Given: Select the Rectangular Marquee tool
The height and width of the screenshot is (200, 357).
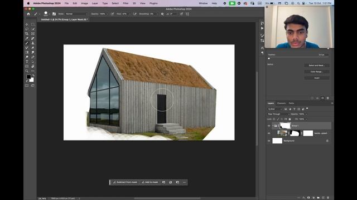Looking at the screenshot, I should 33,24.
